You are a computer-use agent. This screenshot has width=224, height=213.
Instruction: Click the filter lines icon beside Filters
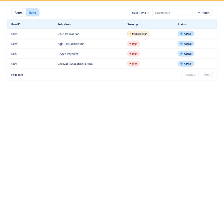tap(199, 13)
